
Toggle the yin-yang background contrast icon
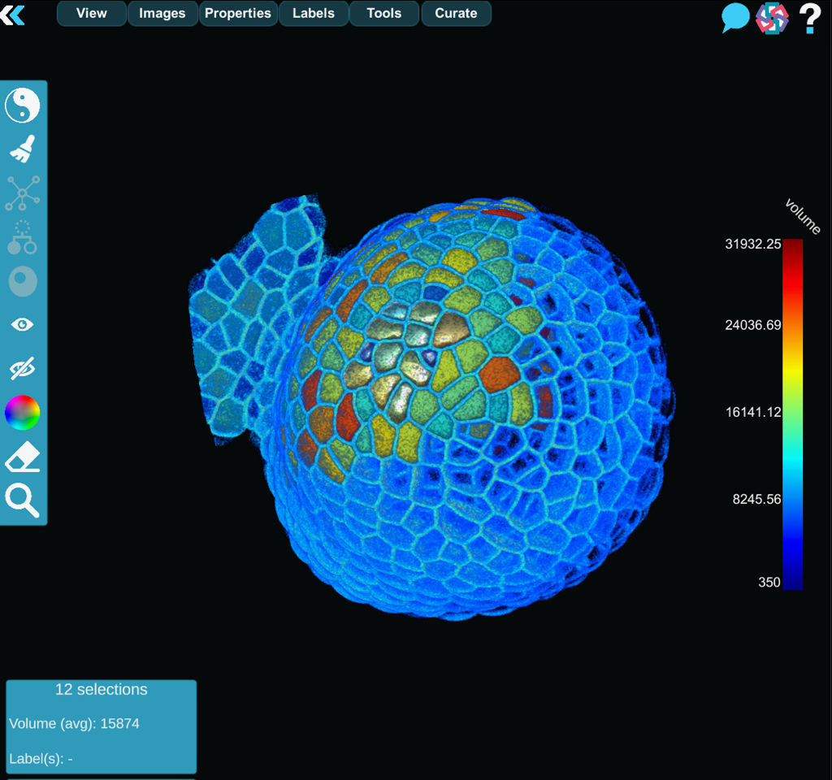[x=22, y=105]
